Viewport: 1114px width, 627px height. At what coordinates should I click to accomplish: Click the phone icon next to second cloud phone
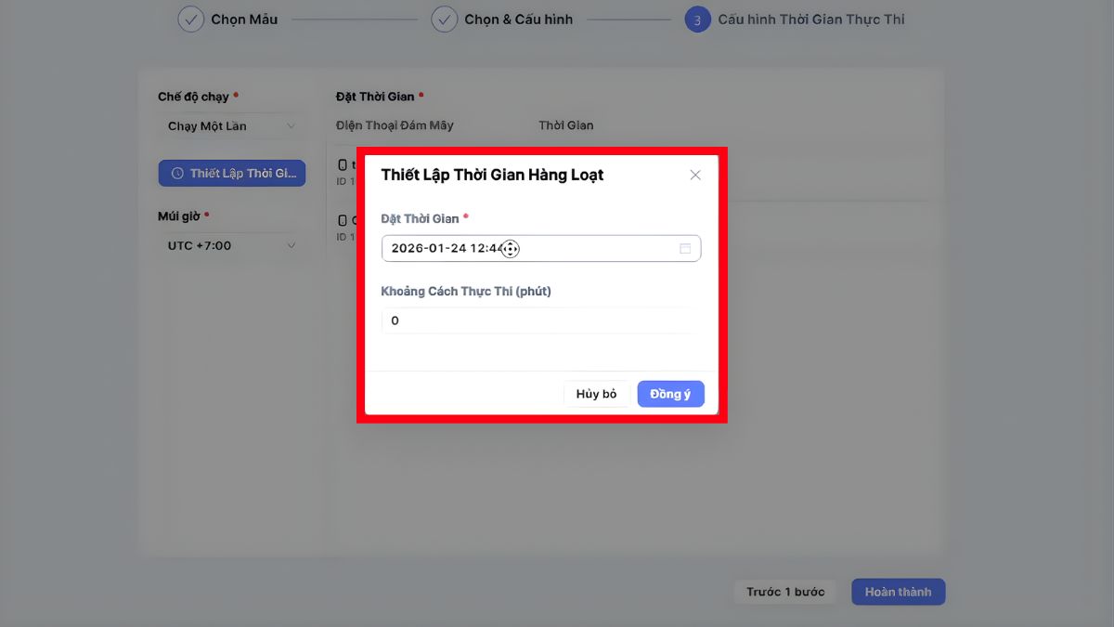coord(343,221)
